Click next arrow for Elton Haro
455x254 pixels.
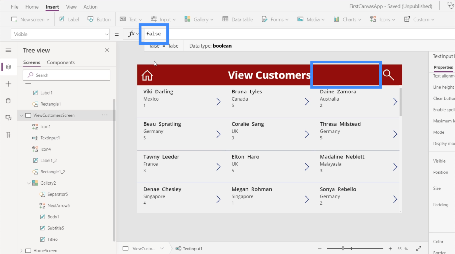point(307,167)
